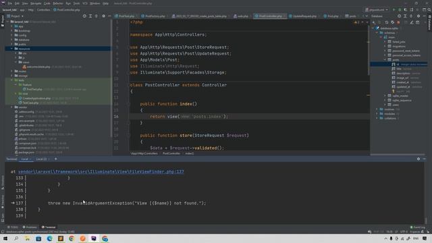Select PostTest.php in project tree
Screen dimensions: 432x243
pyautogui.click(x=34, y=89)
